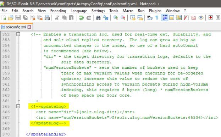The height and width of the screenshot is (137, 221).
Task: Click the Print toolbar icon
Action: pyautogui.click(x=47, y=18)
